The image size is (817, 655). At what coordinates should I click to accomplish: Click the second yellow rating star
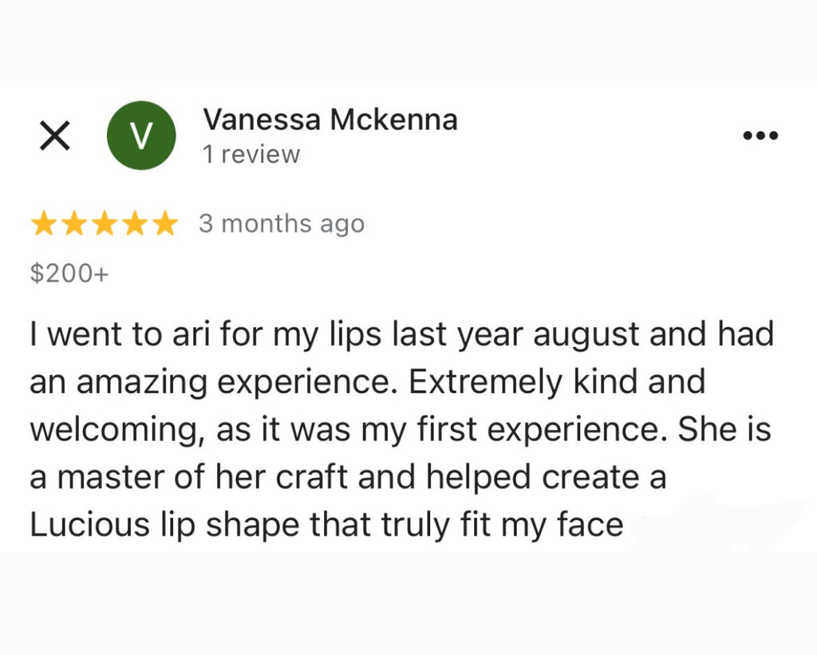pyautogui.click(x=74, y=223)
